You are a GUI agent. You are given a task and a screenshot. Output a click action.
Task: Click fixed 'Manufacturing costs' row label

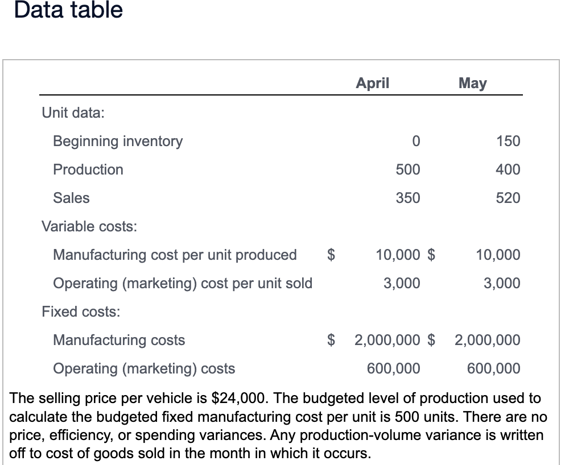coord(119,340)
